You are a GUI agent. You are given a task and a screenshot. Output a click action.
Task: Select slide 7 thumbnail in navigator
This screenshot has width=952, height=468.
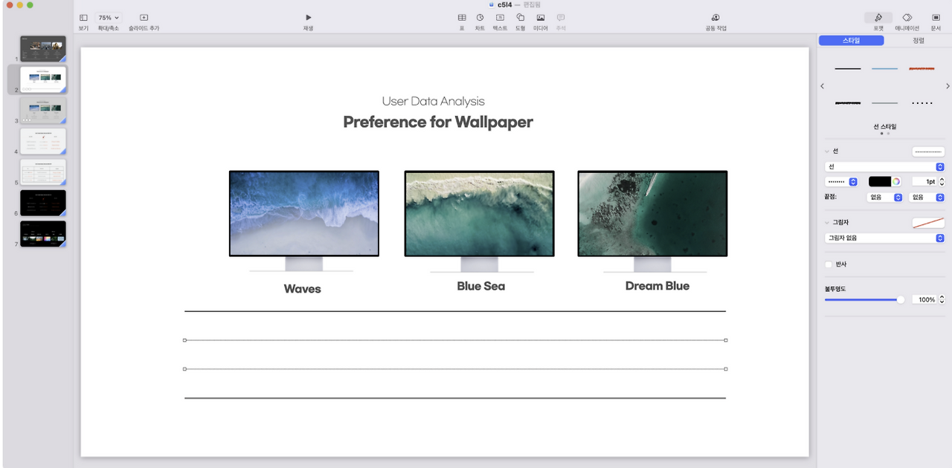(x=43, y=233)
